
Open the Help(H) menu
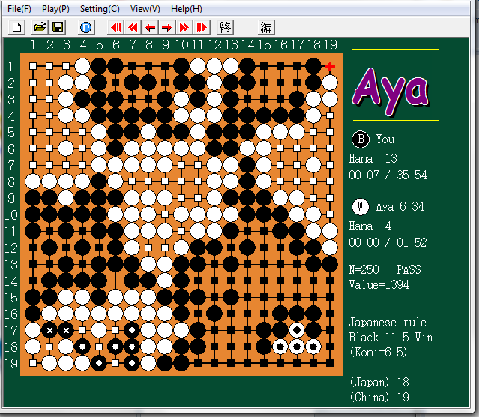(186, 9)
